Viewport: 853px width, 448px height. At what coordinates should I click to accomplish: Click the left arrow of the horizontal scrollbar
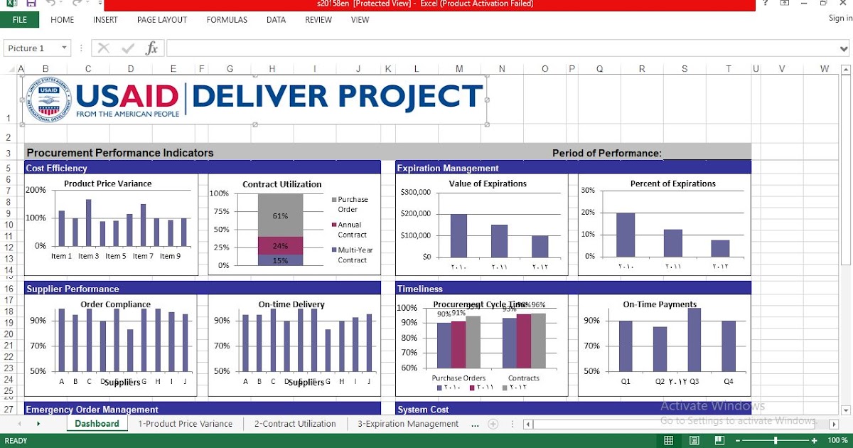click(527, 423)
